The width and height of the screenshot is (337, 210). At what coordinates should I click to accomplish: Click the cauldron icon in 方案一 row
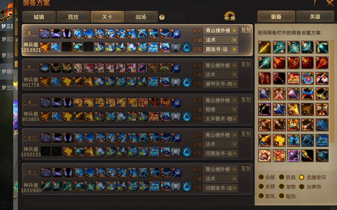coord(175,47)
